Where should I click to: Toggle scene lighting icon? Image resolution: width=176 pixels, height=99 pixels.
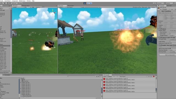(x=28, y=7)
